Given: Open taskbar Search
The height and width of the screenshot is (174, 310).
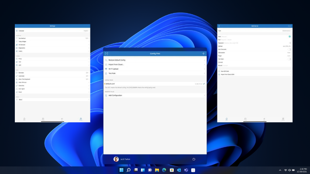Looking at the screenshot, I should 128,170.
